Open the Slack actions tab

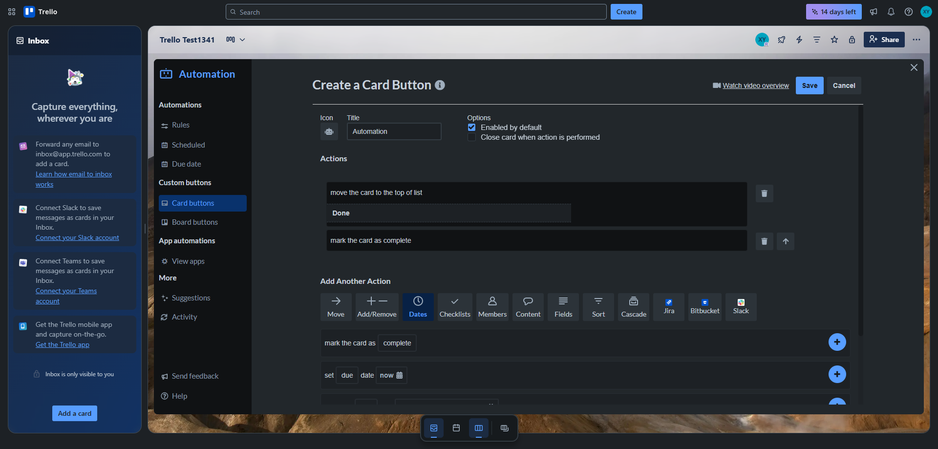[x=741, y=307]
